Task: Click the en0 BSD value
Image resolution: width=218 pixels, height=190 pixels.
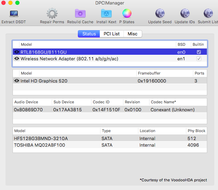Action: pyautogui.click(x=181, y=52)
